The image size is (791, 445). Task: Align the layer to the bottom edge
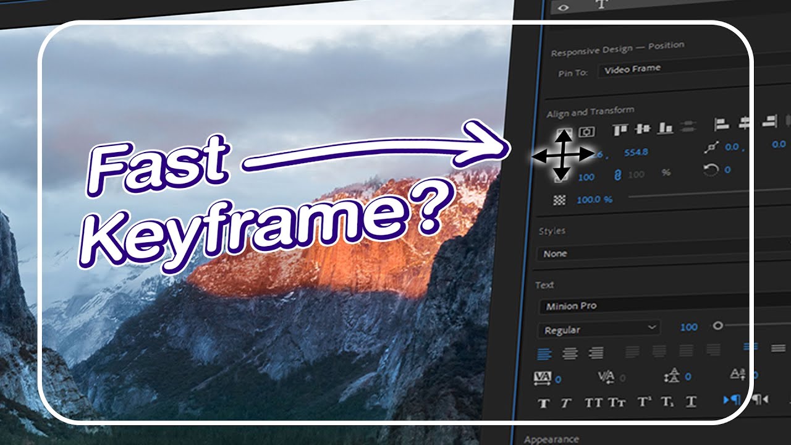[x=665, y=127]
